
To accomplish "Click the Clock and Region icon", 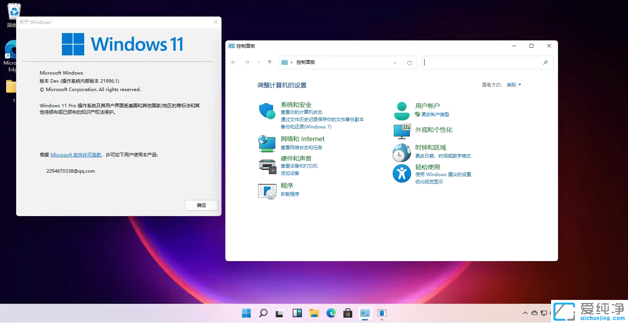I will click(402, 152).
